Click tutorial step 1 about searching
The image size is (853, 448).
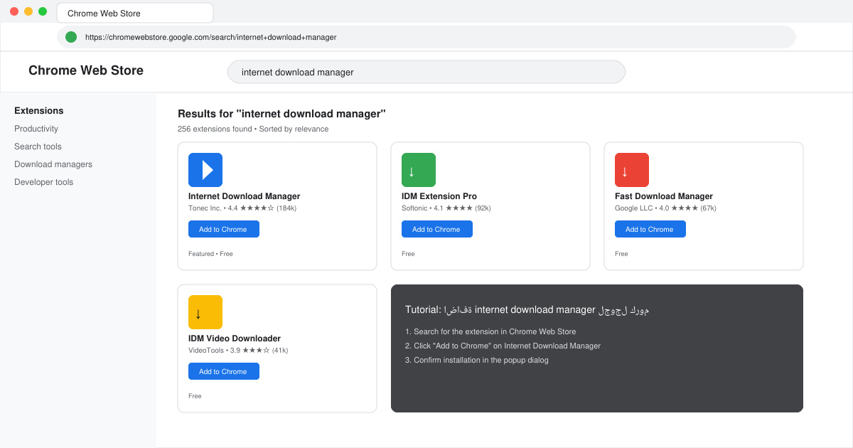pyautogui.click(x=490, y=331)
